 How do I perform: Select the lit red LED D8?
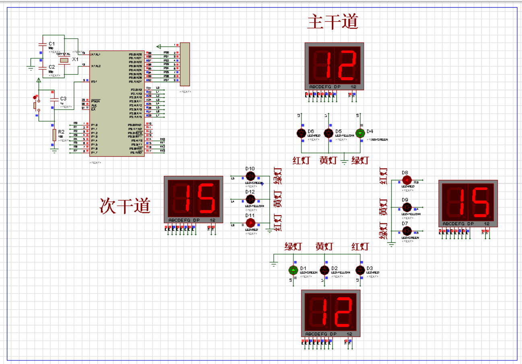click(407, 180)
